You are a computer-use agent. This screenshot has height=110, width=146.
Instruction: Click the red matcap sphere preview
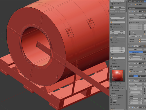pyautogui.click(x=117, y=75)
